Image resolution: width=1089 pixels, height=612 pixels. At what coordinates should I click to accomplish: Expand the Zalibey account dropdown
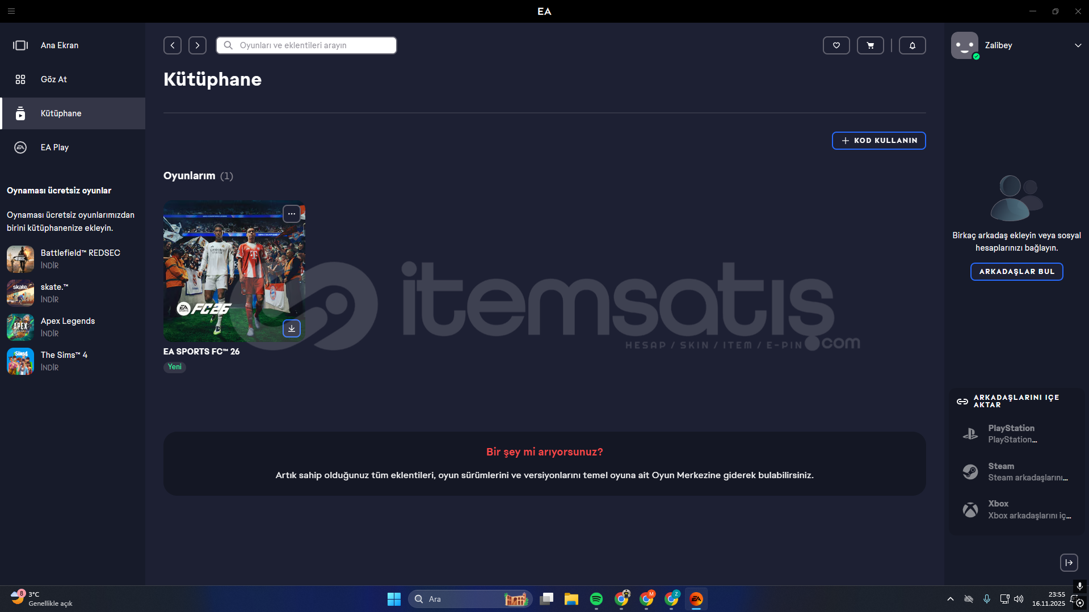tap(1078, 45)
